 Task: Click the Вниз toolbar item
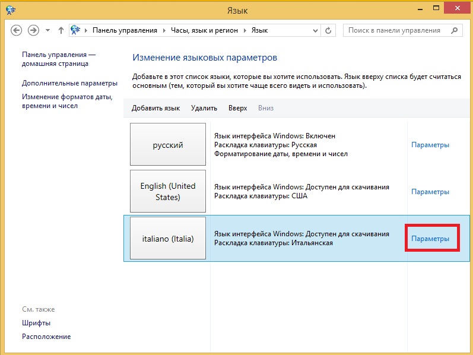266,108
